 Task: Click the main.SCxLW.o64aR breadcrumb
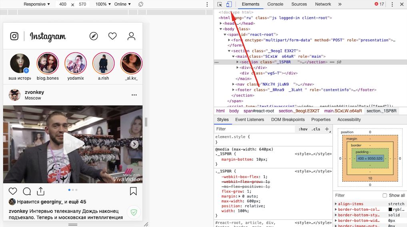[x=343, y=111]
